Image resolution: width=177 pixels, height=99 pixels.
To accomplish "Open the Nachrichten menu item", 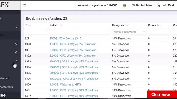I will coord(142,5).
